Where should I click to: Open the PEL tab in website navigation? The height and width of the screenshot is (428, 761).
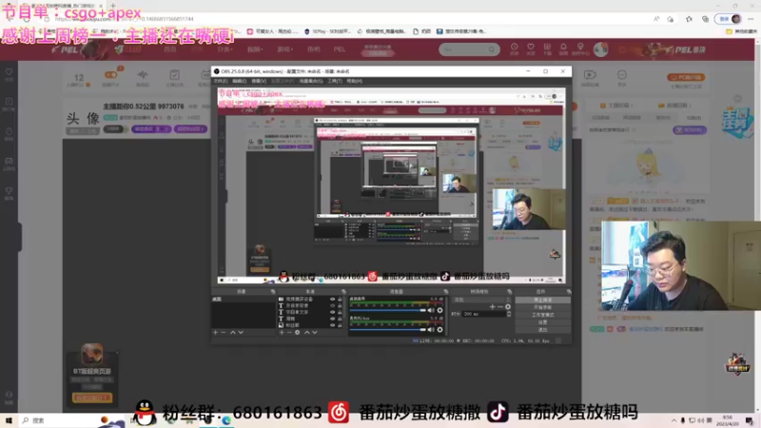340,49
